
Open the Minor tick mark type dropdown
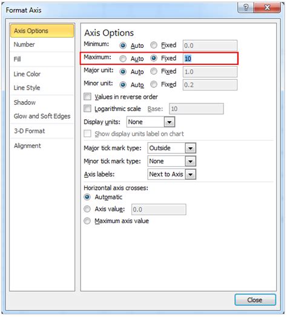(191, 161)
